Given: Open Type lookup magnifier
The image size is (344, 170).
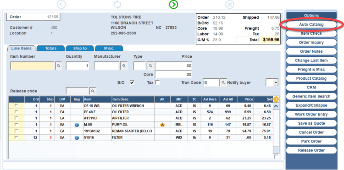Looking at the screenshot, I should [x=150, y=66].
